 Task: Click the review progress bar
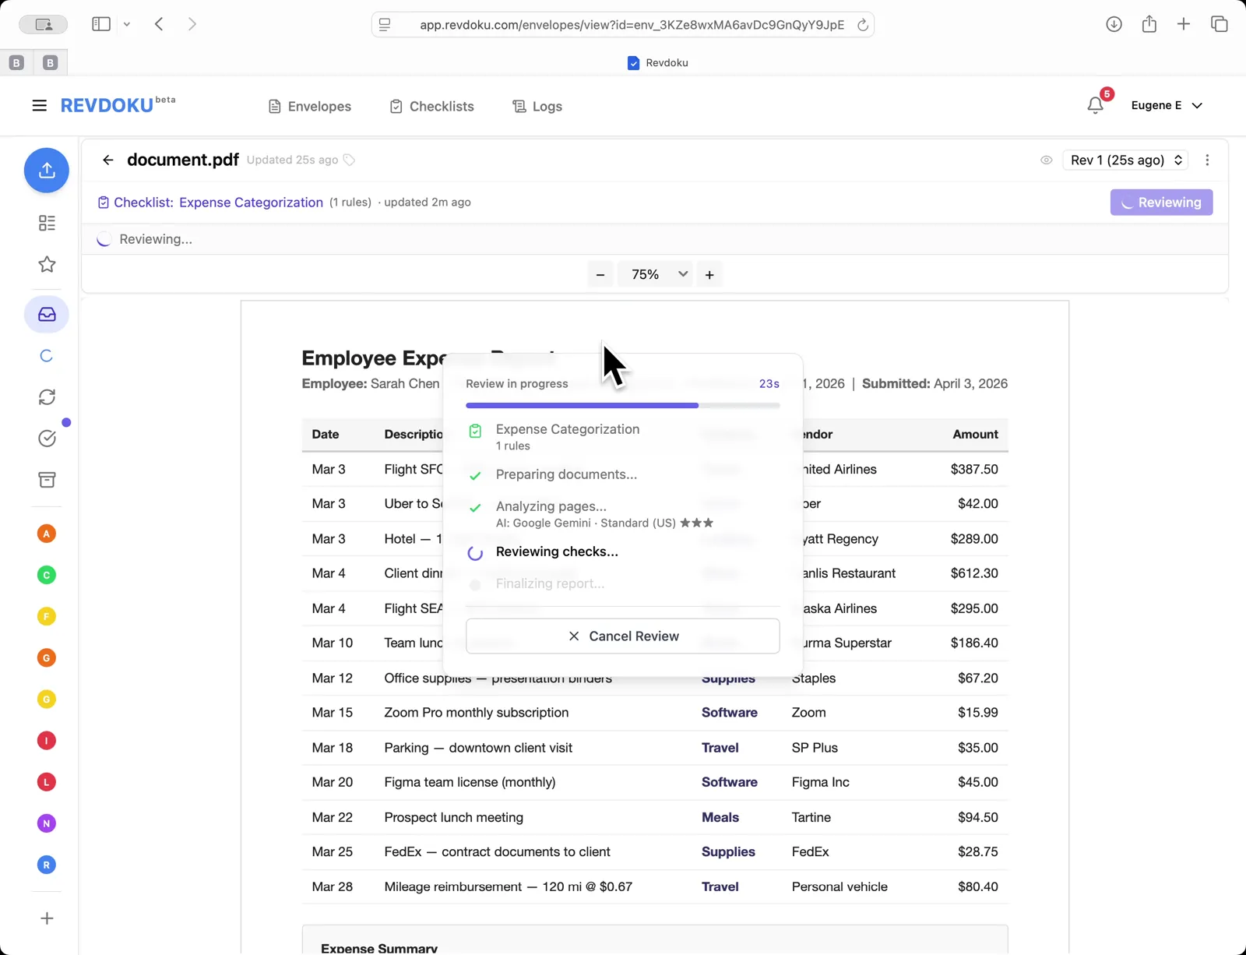(622, 406)
